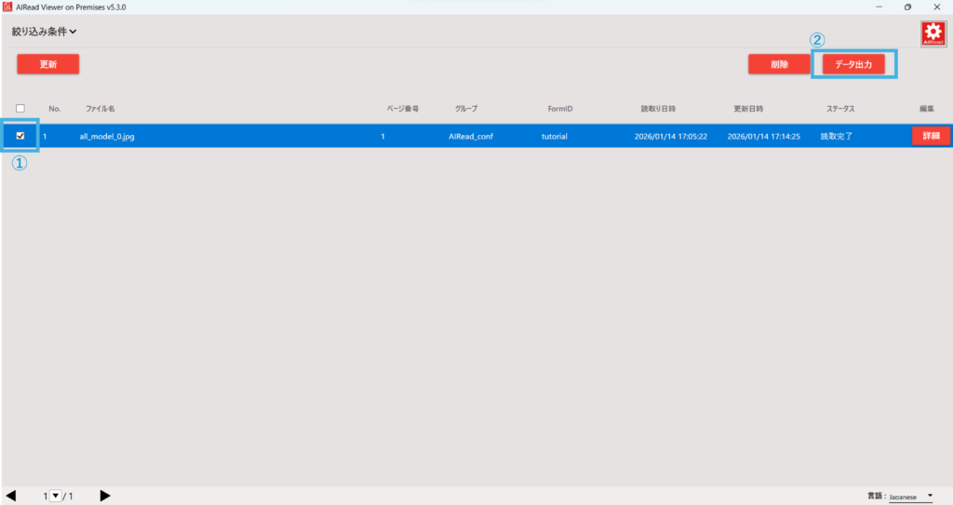953x505 pixels.
Task: Click the ステータス column header
Action: coord(840,109)
